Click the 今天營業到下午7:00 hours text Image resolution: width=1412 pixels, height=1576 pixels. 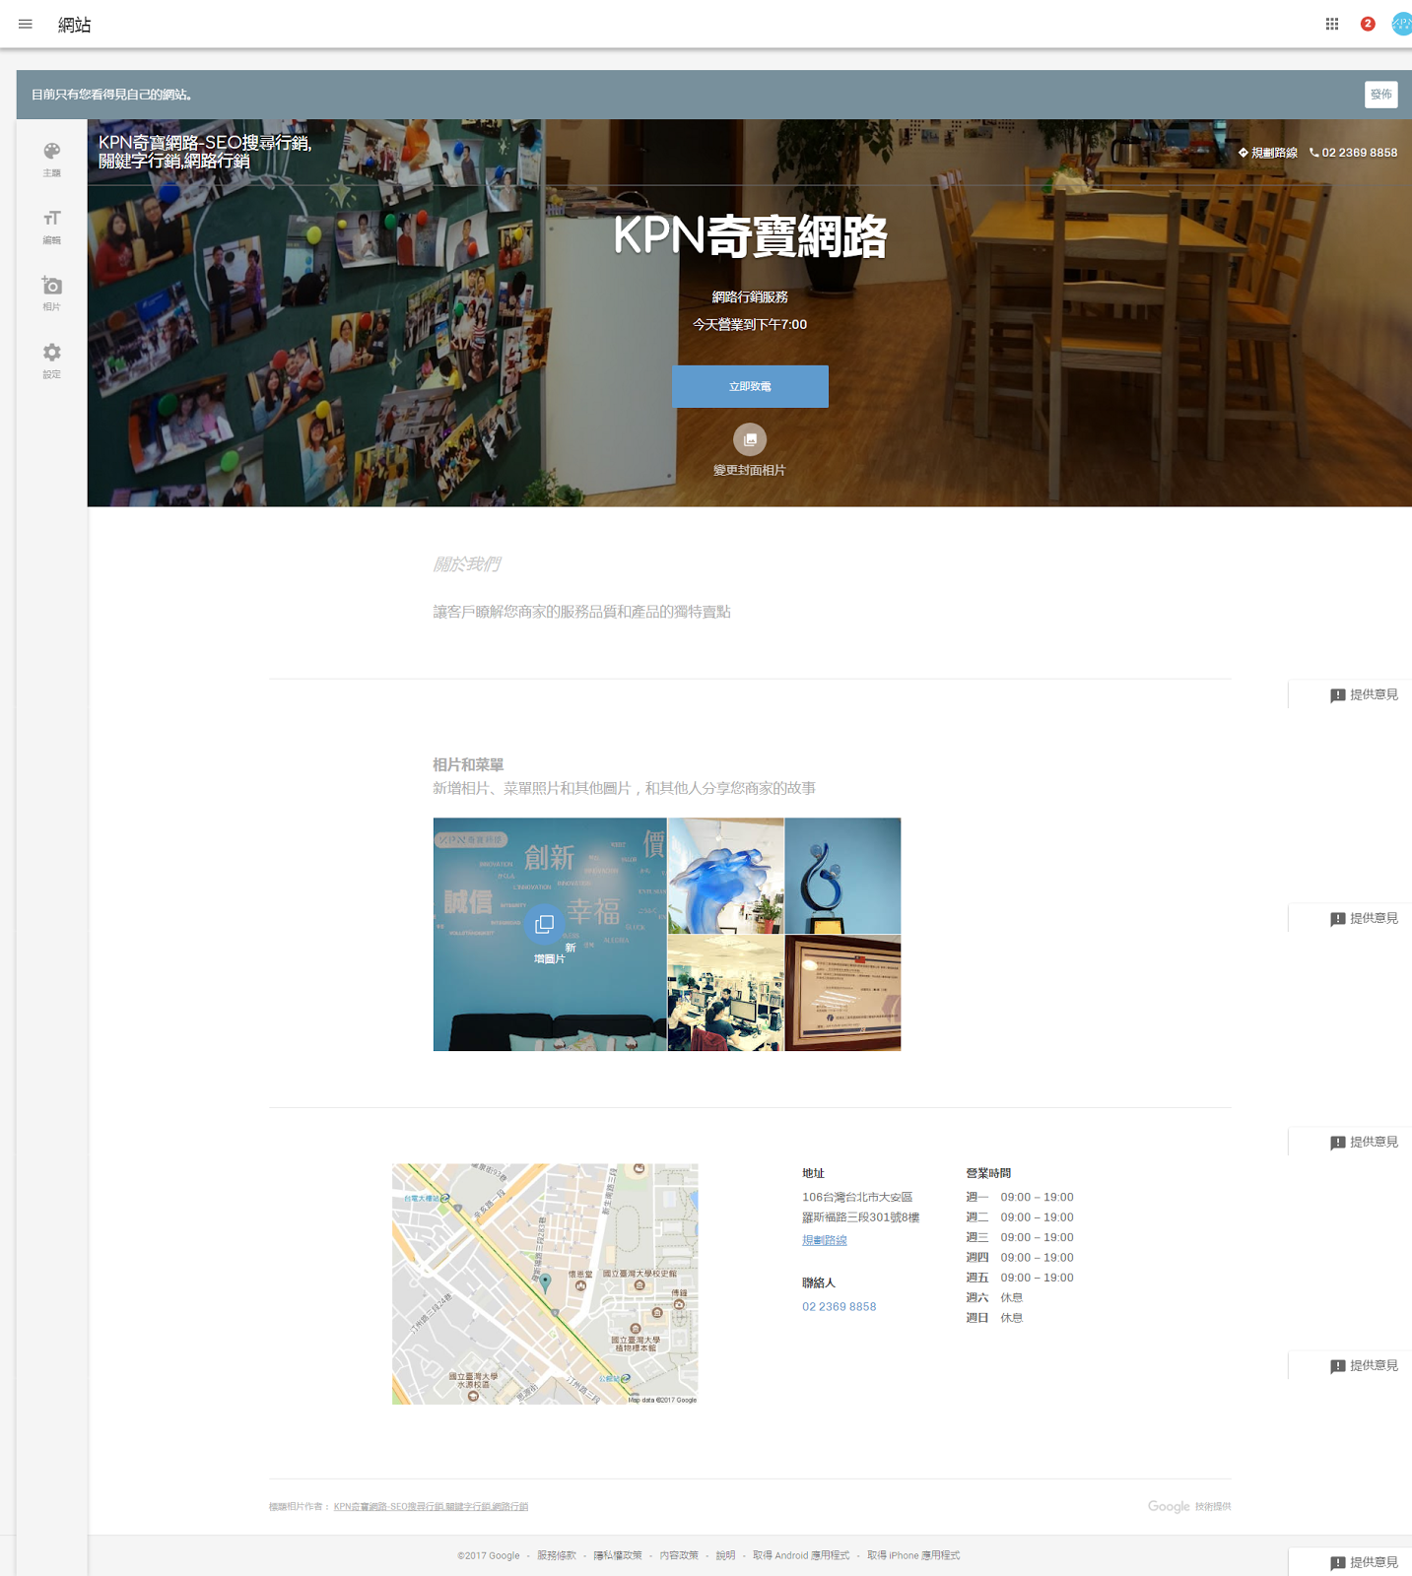point(750,324)
